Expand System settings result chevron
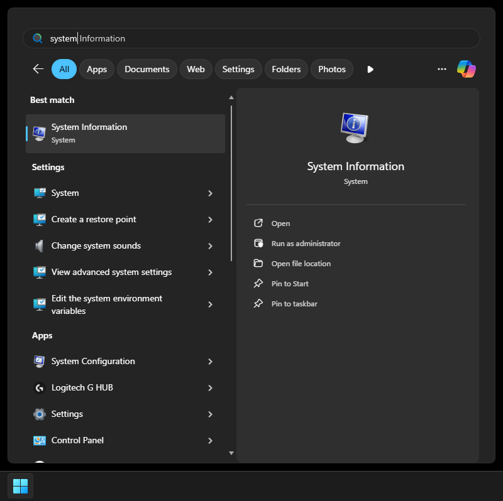Image resolution: width=503 pixels, height=501 pixels. click(x=210, y=193)
